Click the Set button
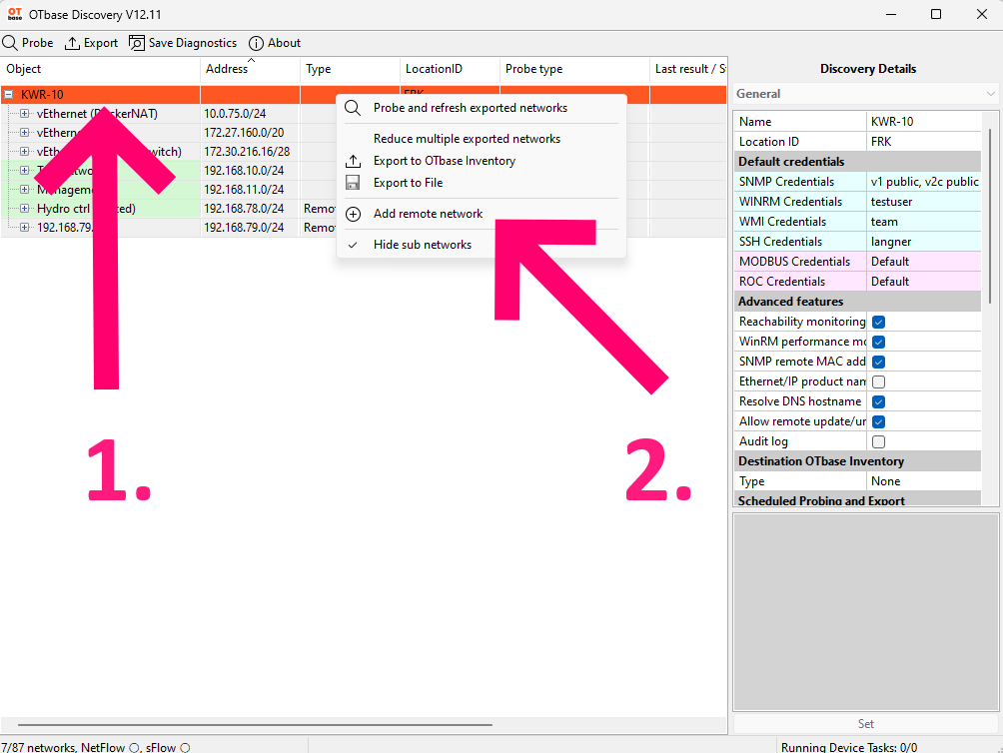1003x753 pixels. click(866, 724)
